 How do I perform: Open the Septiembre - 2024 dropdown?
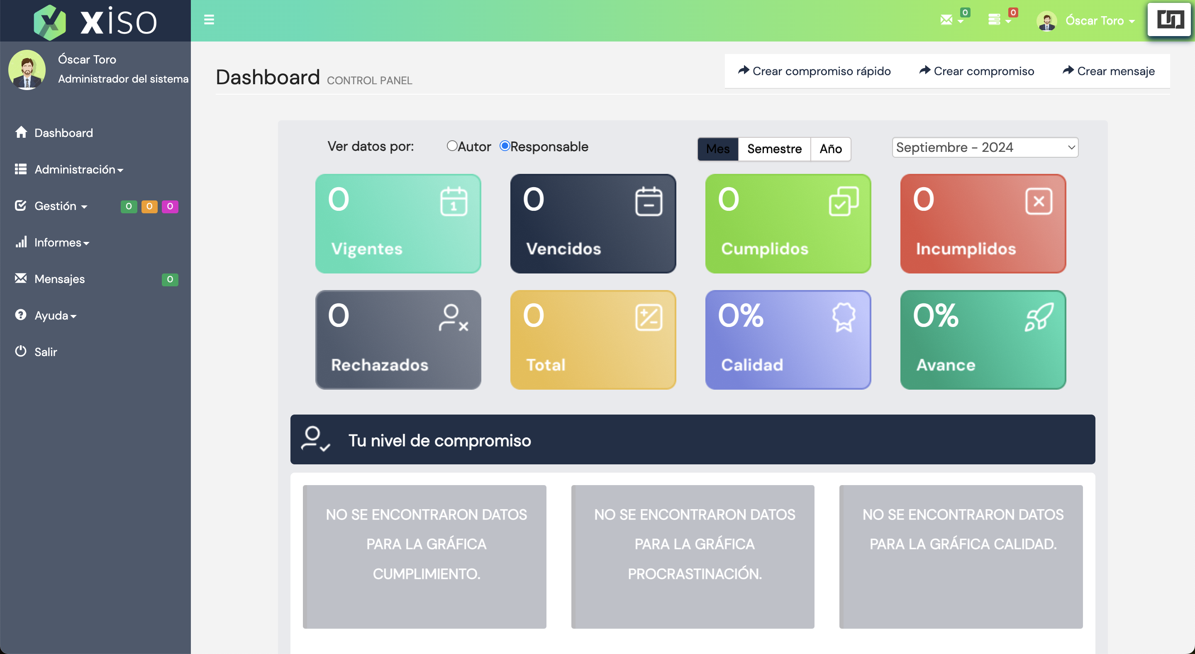tap(984, 147)
